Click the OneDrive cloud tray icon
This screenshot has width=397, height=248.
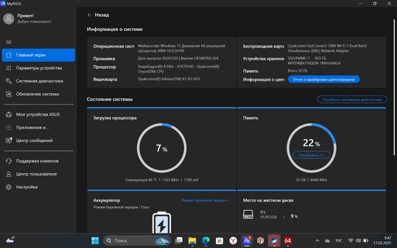pos(327,240)
